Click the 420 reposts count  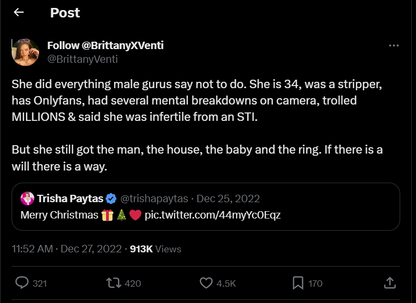coord(133,283)
